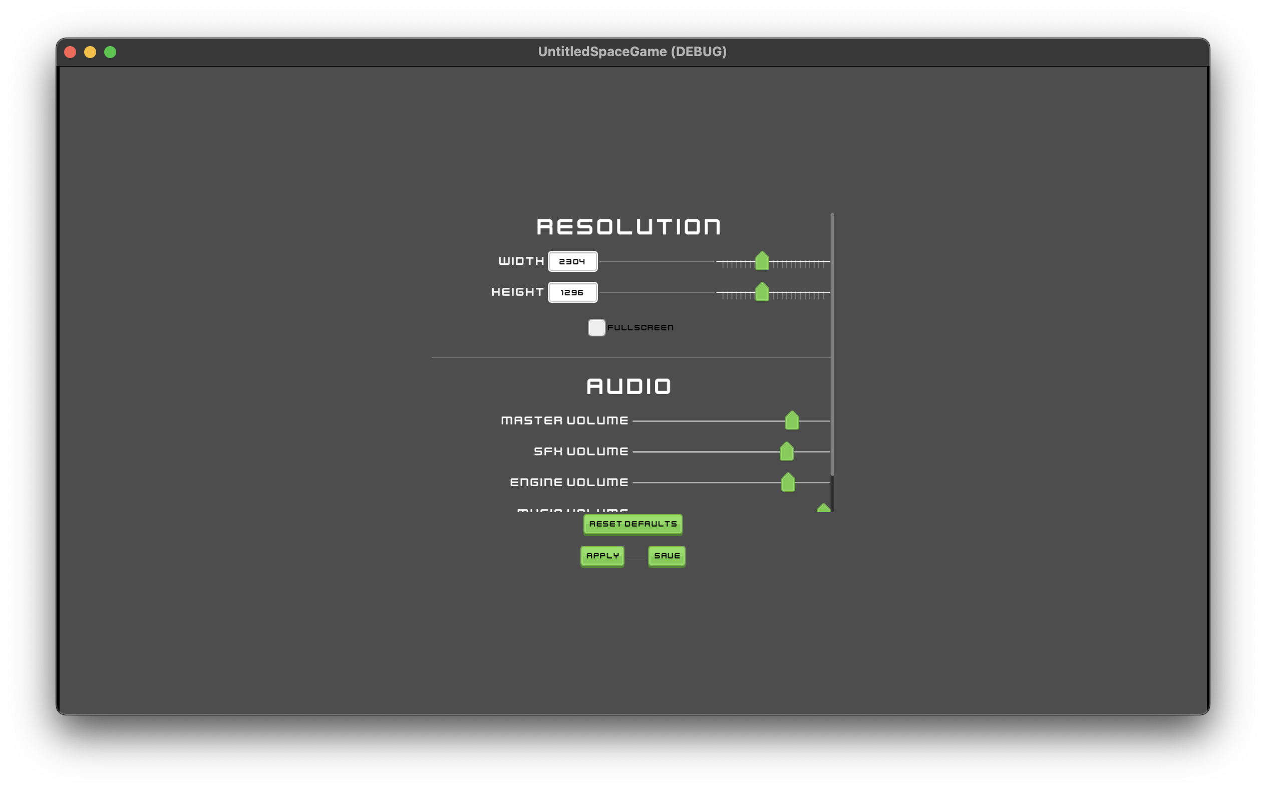The width and height of the screenshot is (1266, 789).
Task: Select the Height value field showing 1296
Action: click(572, 292)
